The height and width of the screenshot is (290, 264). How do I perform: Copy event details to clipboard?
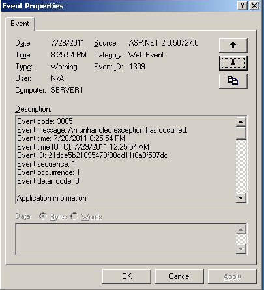tap(233, 81)
